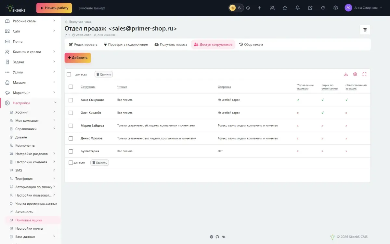This screenshot has height=244, width=390.
Task: Sort by Управление ящиком column header
Action: click(305, 87)
